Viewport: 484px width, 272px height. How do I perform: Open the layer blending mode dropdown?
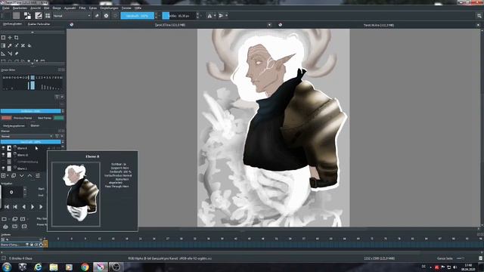pos(27,136)
